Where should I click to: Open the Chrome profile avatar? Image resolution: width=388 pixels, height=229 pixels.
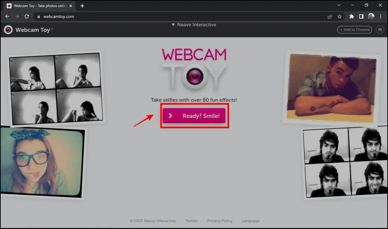371,16
